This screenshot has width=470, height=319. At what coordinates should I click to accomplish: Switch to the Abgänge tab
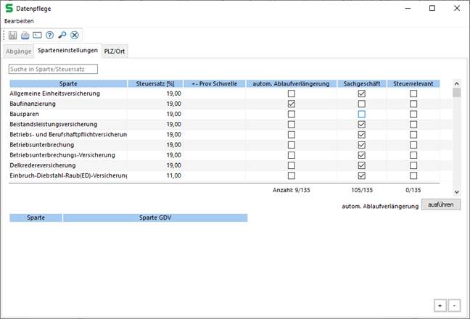pyautogui.click(x=19, y=51)
